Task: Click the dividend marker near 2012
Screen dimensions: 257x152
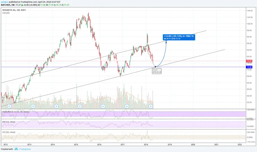Action: pyautogui.click(x=9, y=106)
